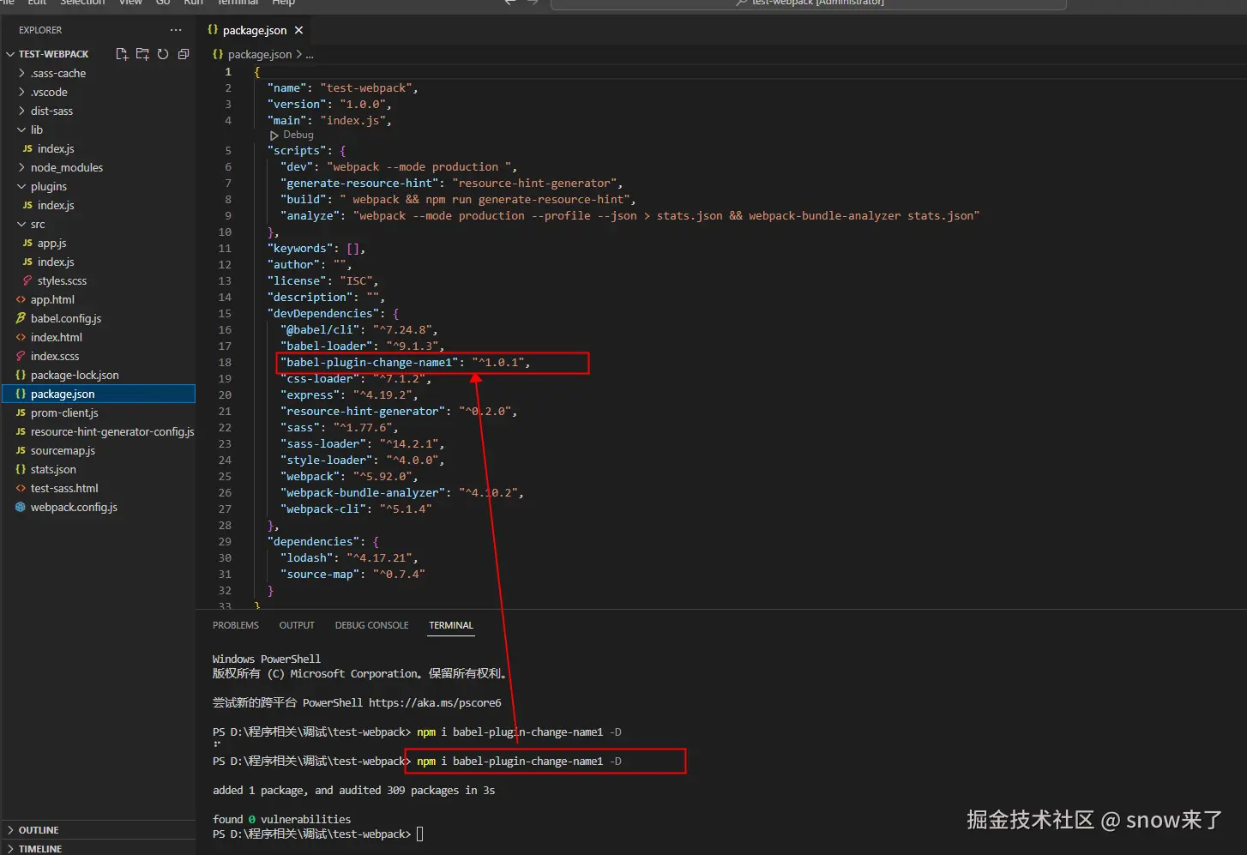Click the New Folder icon in Explorer
The height and width of the screenshot is (855, 1247).
[142, 54]
